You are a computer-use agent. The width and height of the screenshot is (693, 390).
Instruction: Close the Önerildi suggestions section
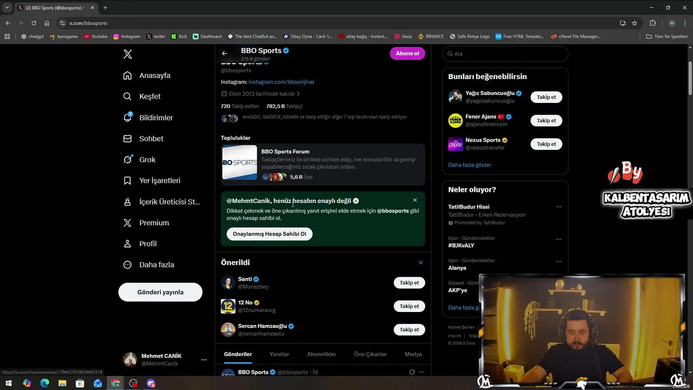click(x=421, y=263)
